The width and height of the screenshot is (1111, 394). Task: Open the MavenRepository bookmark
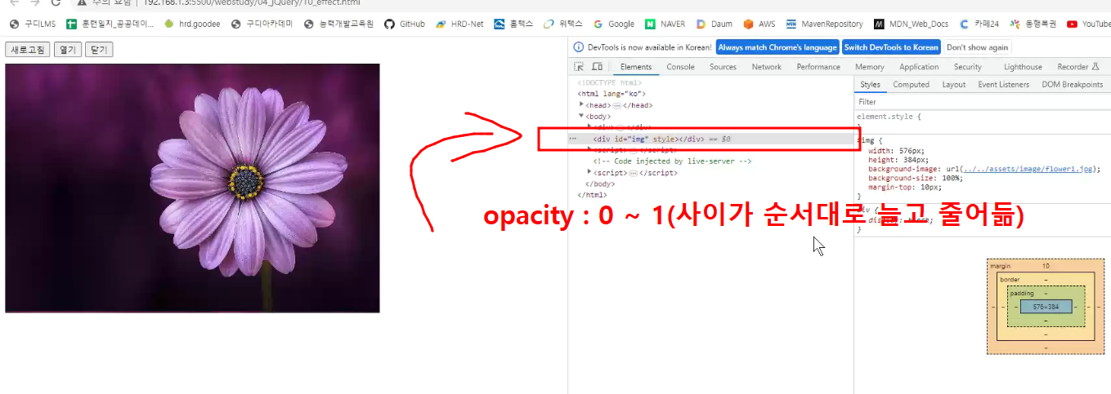click(x=825, y=24)
